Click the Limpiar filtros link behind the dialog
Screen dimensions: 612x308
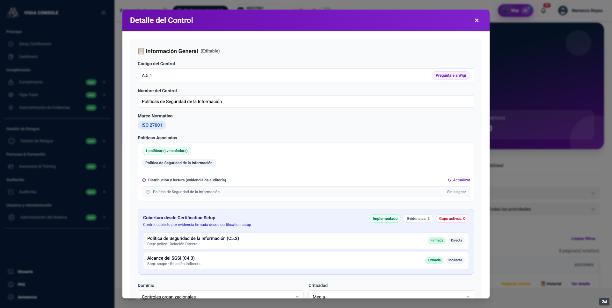tap(583, 239)
